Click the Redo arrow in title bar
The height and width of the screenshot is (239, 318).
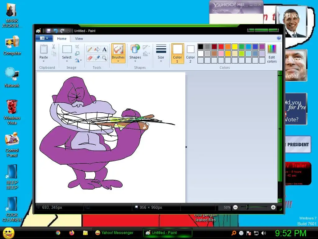[62, 31]
